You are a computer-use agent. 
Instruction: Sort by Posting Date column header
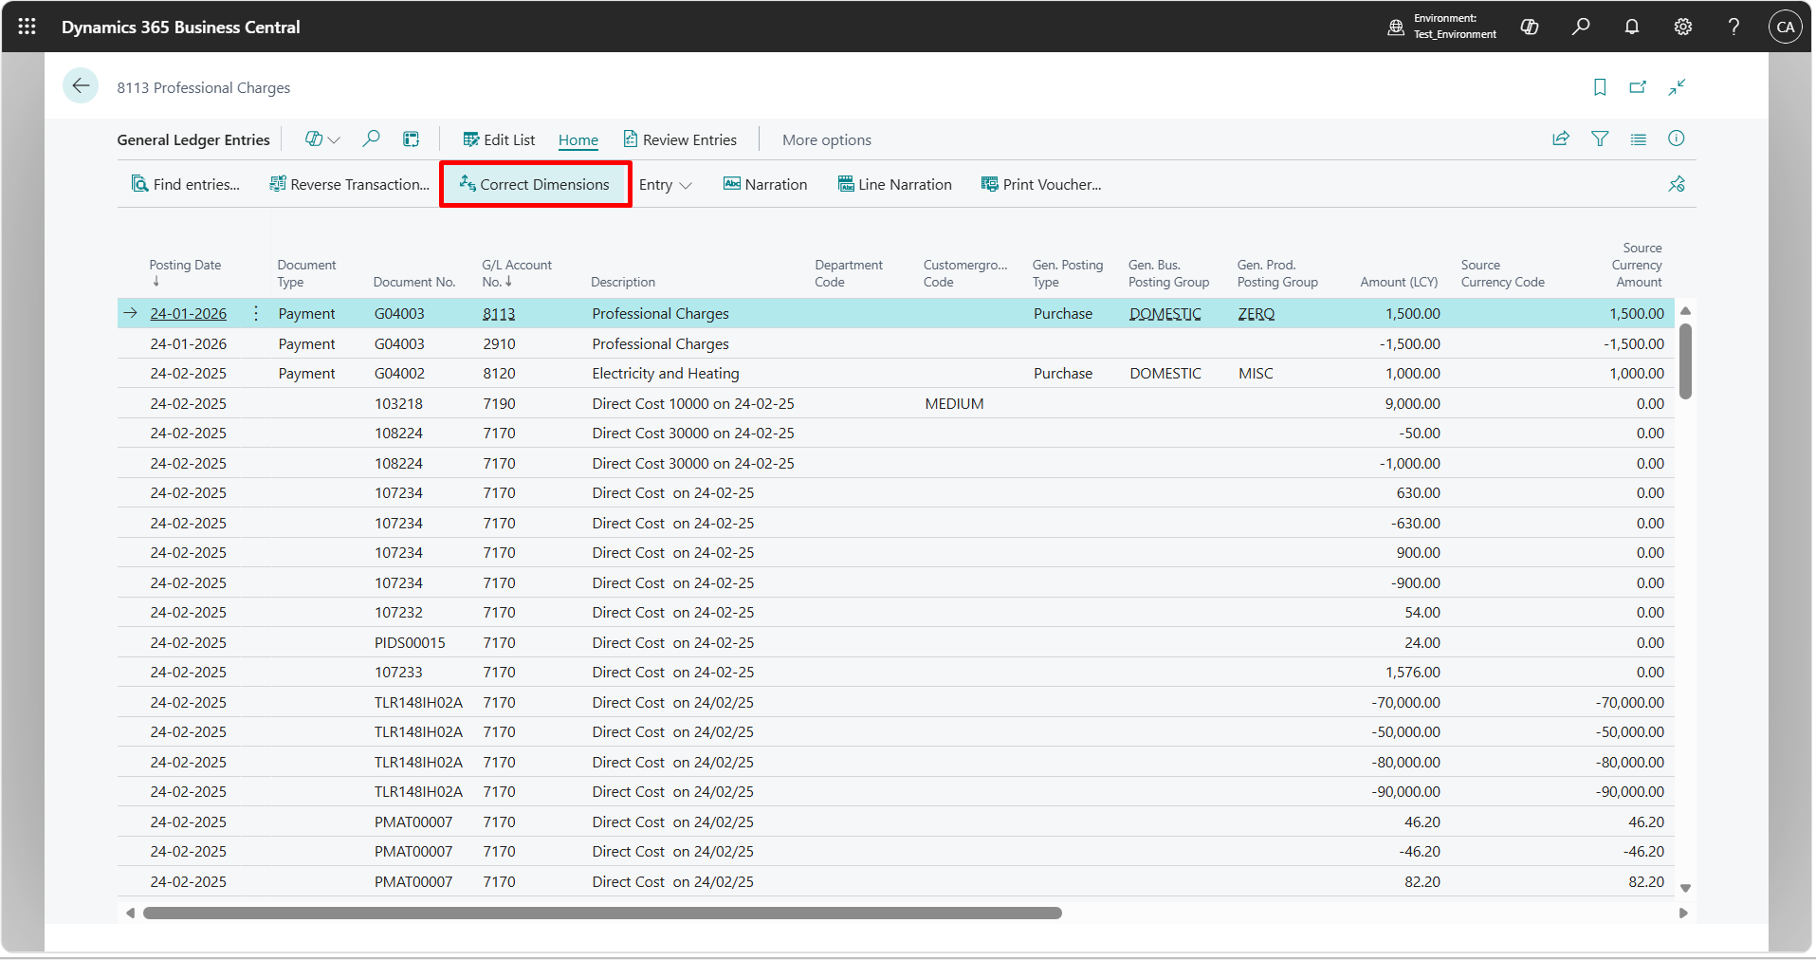pos(185,272)
